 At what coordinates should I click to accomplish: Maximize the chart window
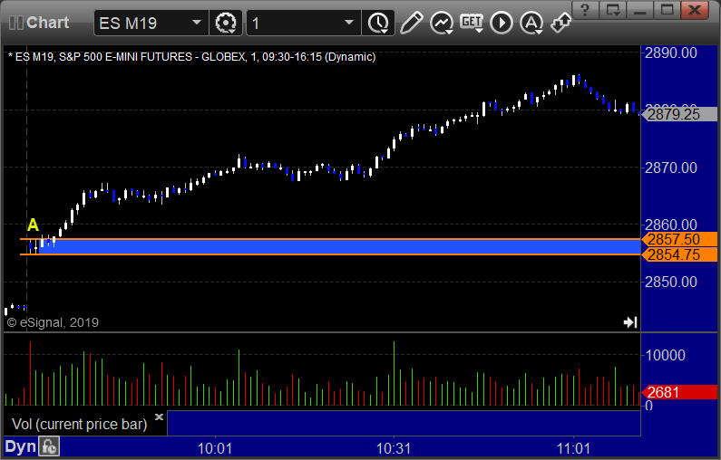[x=667, y=9]
